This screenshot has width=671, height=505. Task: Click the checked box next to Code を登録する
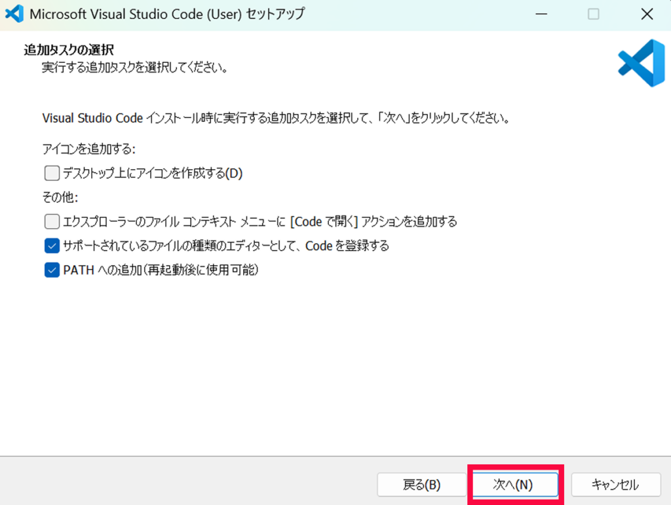[51, 245]
